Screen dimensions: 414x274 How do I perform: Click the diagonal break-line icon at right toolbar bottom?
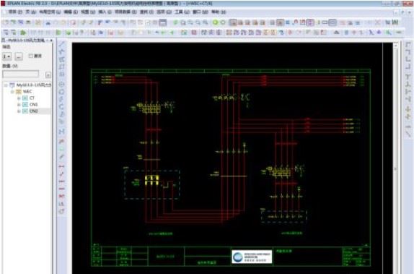tap(408, 134)
